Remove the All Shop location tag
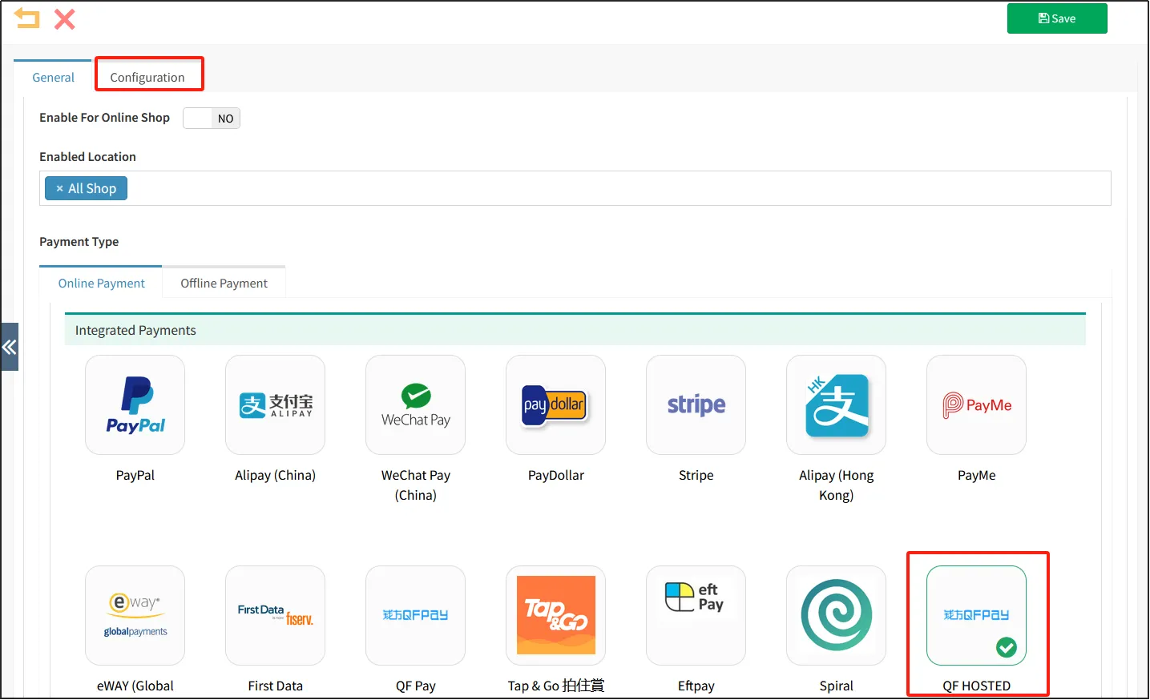Viewport: 1150px width, 700px height. tap(59, 188)
